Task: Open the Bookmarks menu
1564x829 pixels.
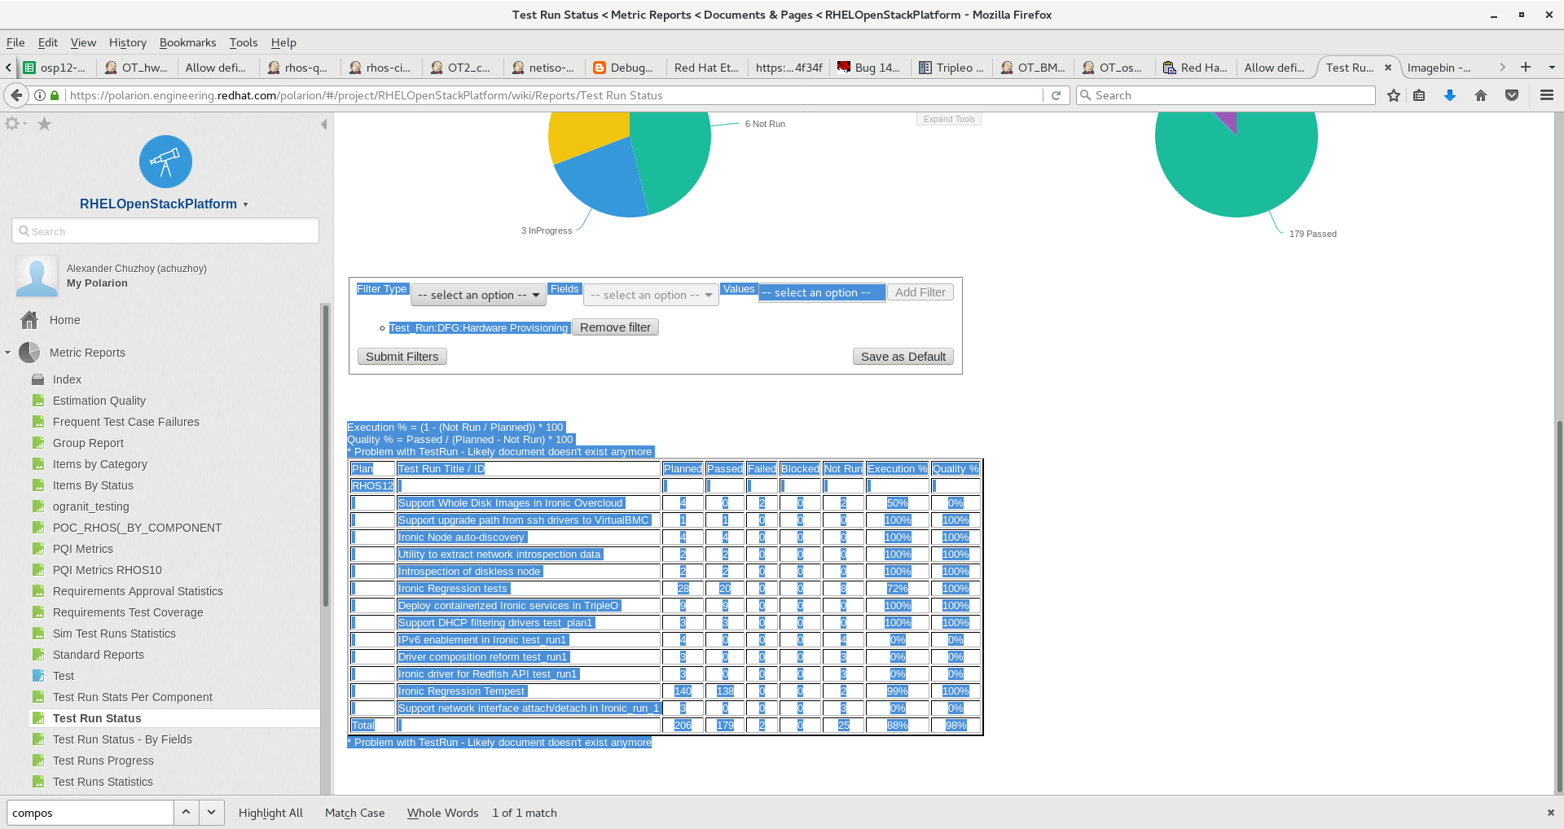Action: (187, 42)
